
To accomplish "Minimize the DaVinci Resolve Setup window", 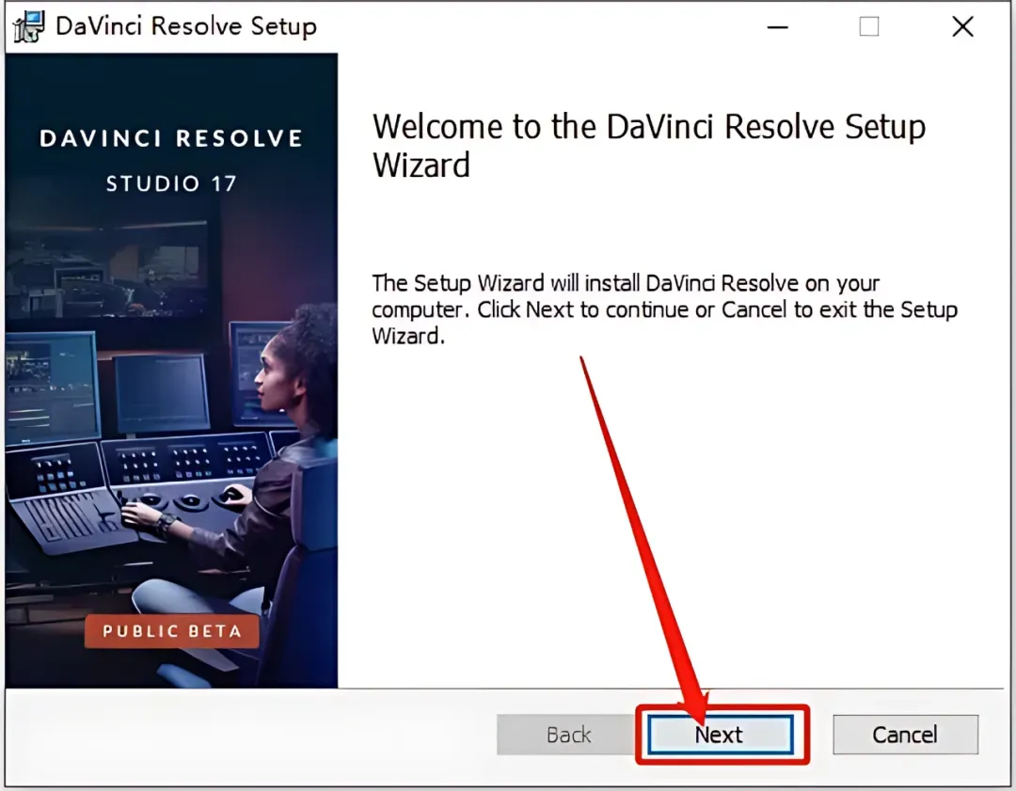I will tap(778, 26).
